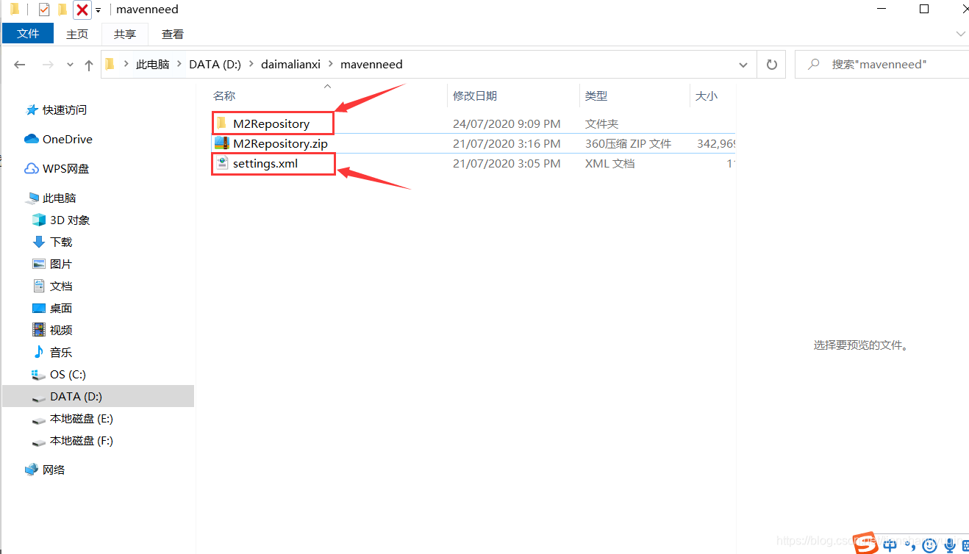Click the red X delete icon in the title bar

point(82,10)
